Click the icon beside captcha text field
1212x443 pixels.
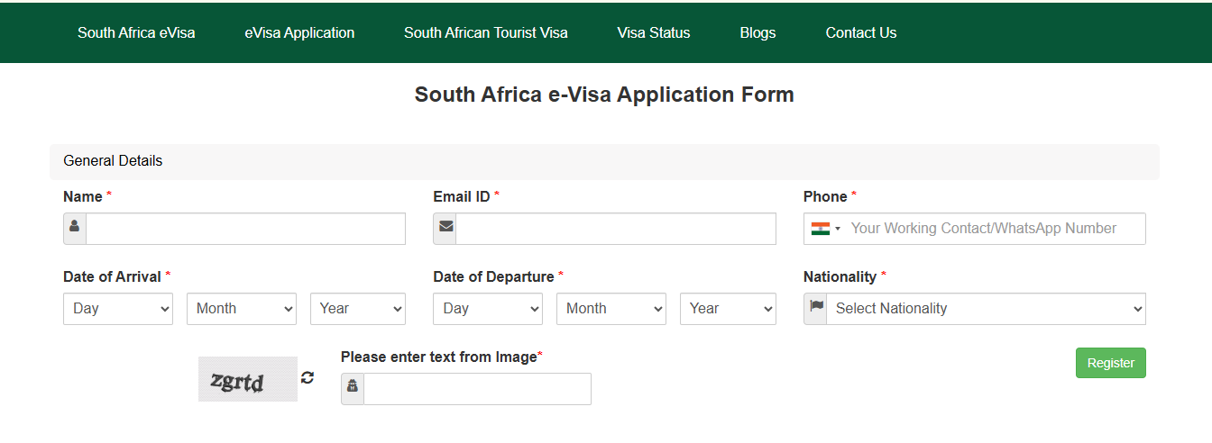click(x=353, y=388)
